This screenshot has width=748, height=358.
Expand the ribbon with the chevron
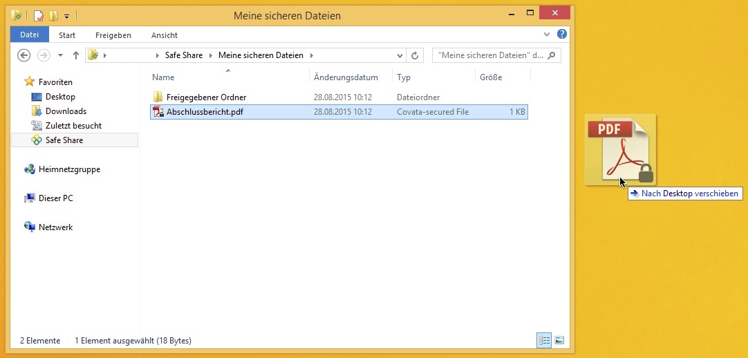point(547,35)
